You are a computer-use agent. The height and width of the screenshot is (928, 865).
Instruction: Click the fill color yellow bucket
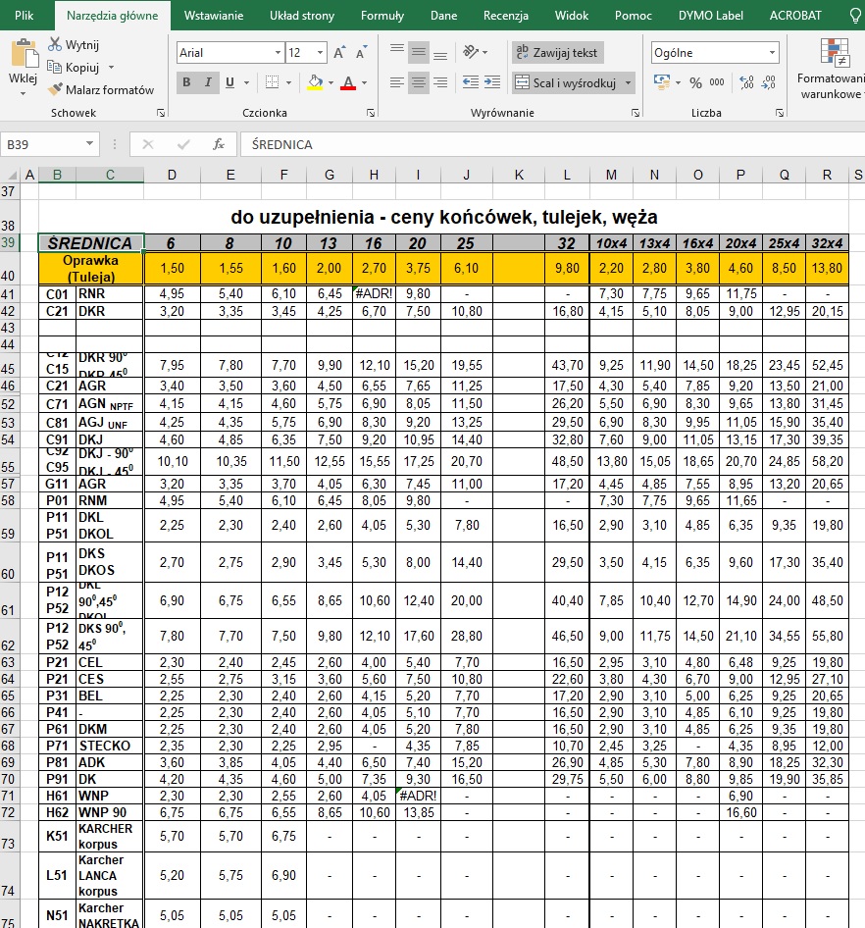click(315, 82)
